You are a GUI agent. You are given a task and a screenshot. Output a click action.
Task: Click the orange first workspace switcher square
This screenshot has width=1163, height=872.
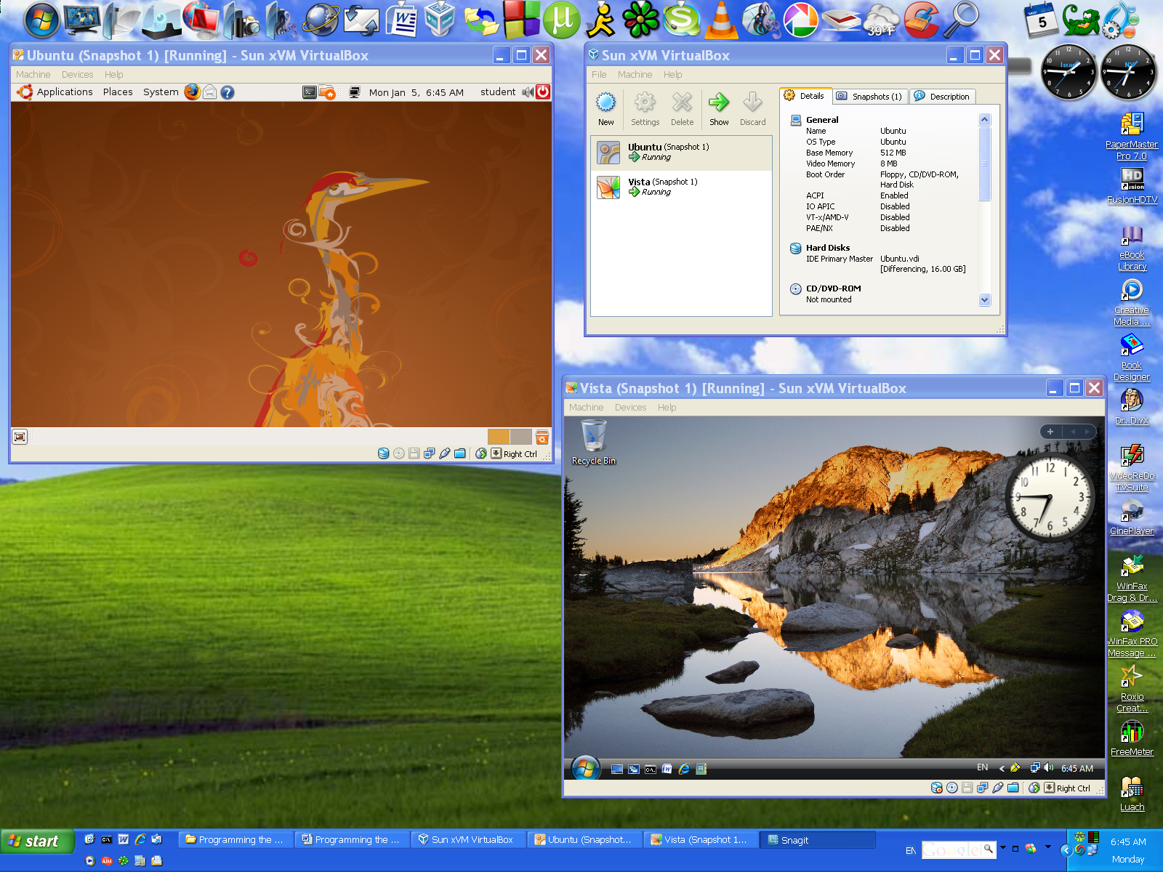point(499,437)
